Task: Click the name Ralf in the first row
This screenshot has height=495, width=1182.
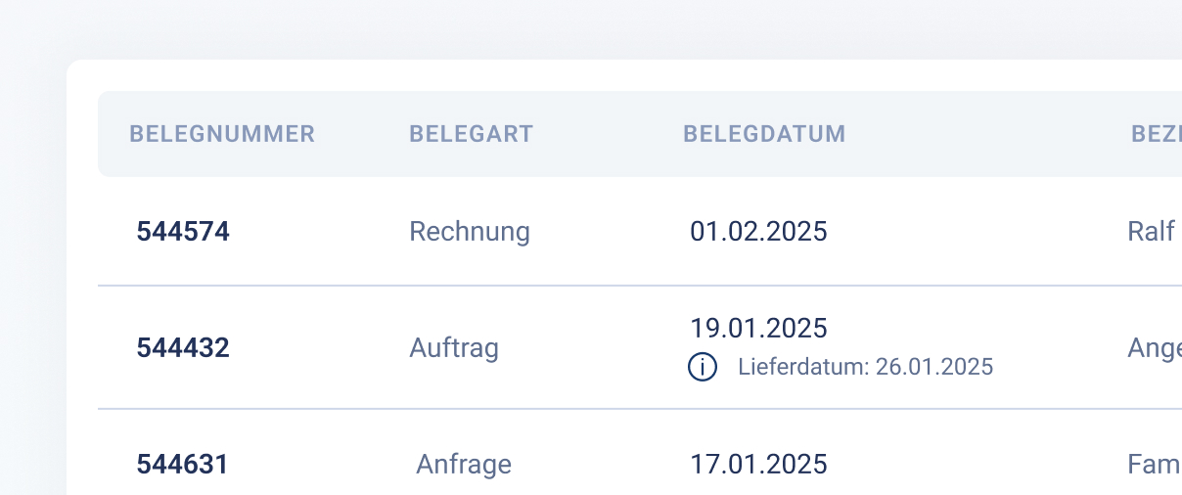Action: (x=1151, y=232)
